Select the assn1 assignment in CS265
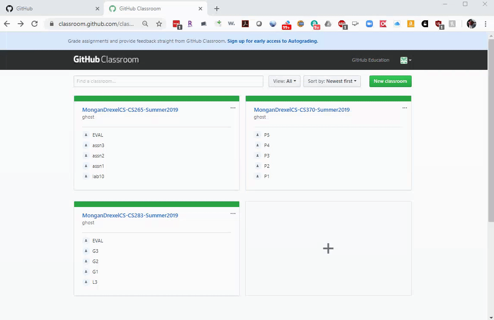The image size is (494, 320). pyautogui.click(x=98, y=166)
